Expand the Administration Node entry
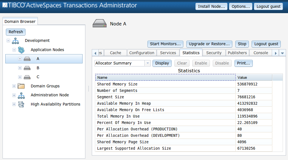 click(14, 95)
